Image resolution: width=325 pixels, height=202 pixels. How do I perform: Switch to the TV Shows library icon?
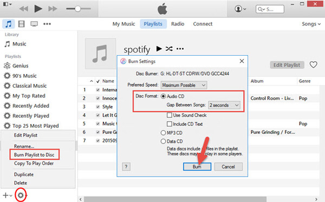pyautogui.click(x=34, y=24)
